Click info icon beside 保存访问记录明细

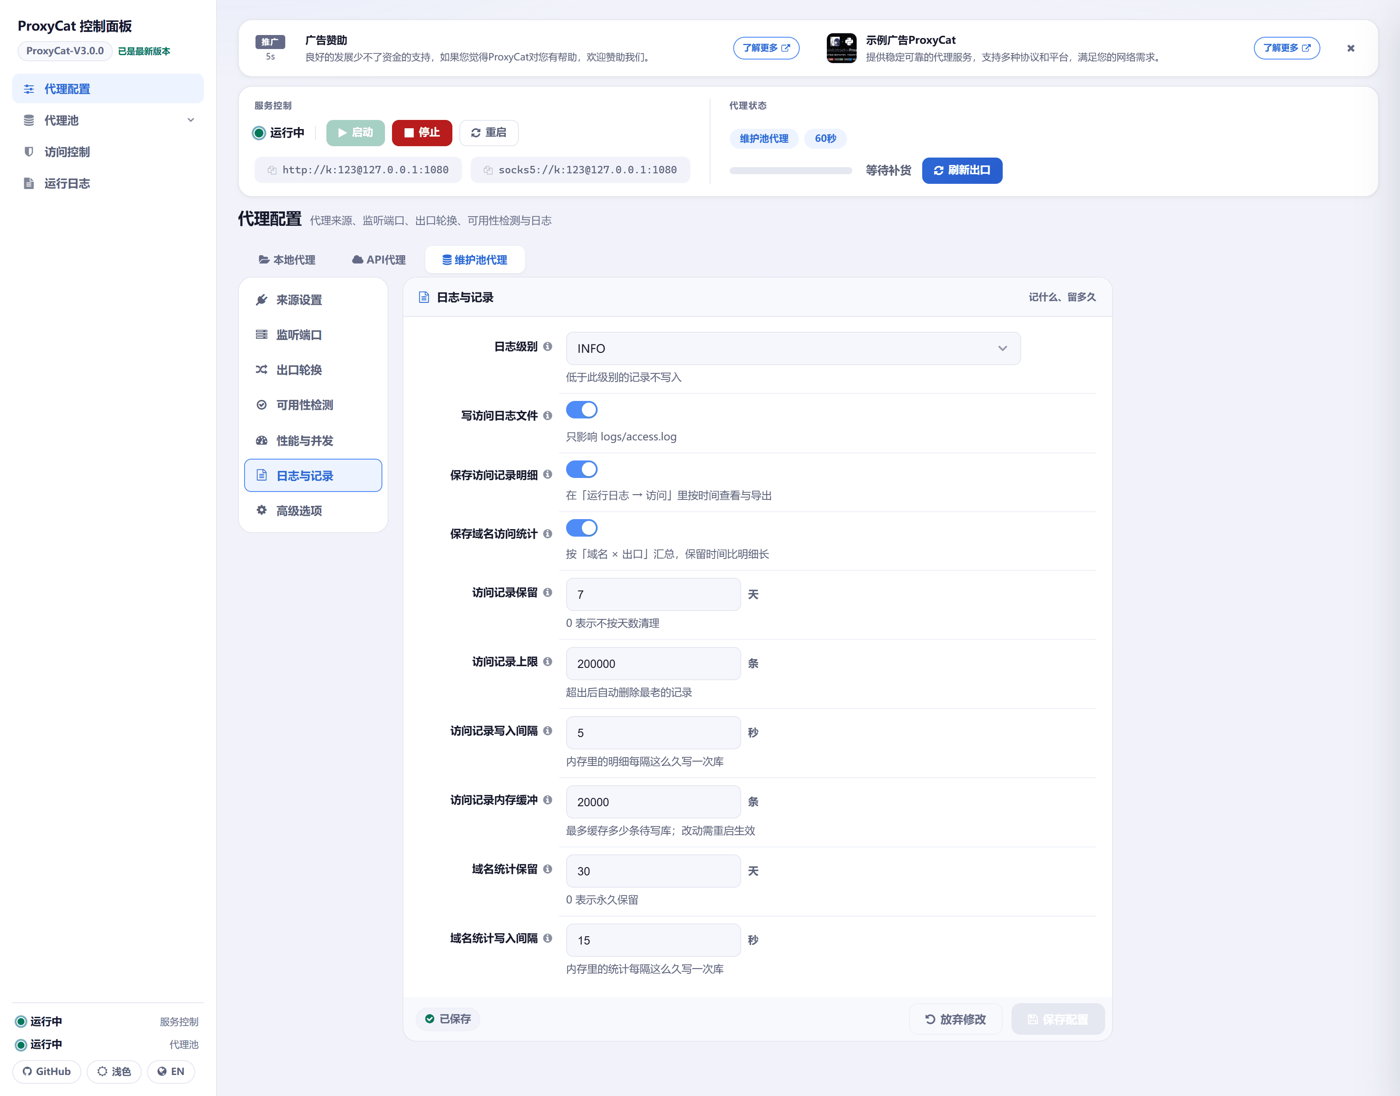tap(548, 475)
